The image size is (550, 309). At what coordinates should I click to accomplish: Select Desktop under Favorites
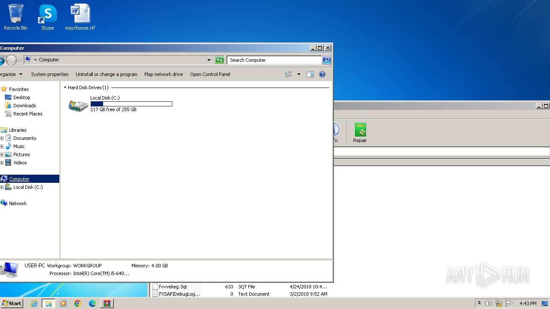pos(21,97)
